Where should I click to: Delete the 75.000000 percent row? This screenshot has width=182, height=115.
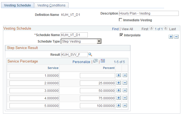pyautogui.click(x=125, y=98)
